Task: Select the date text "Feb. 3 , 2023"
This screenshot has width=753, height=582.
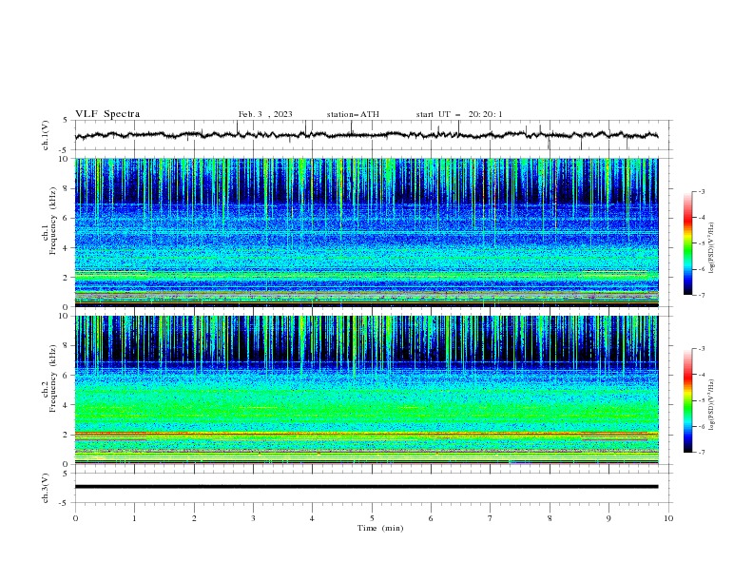Action: pyautogui.click(x=265, y=114)
